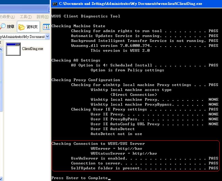The height and width of the screenshot is (181, 222).
Task: Click 'Checking for winhttp local machine Proxy settings'
Action: (x=145, y=85)
